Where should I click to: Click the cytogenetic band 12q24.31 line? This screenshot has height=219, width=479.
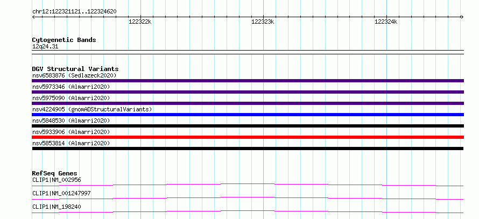248,52
